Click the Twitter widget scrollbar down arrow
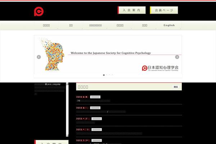 click(x=67, y=135)
